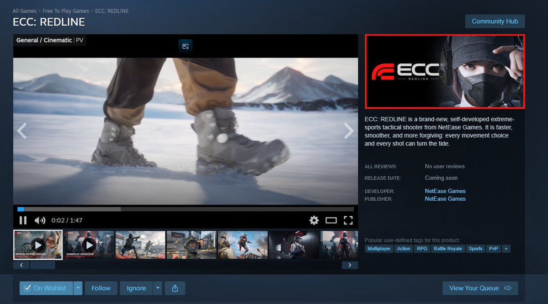
Task: Toggle the On Wishlist checkbox button
Action: (46, 288)
